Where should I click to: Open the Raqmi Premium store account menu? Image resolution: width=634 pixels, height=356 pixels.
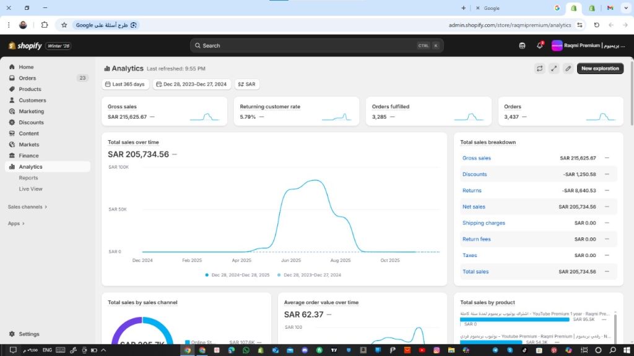pos(588,46)
